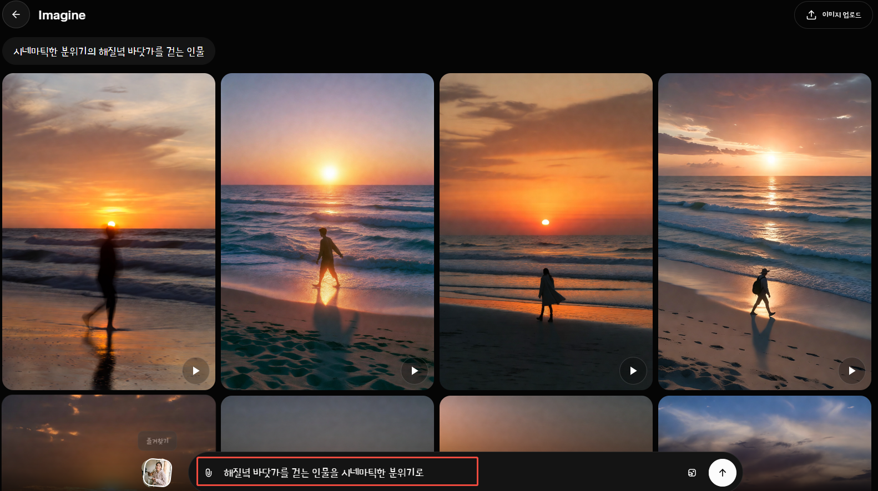
Task: Click the prompt text input field
Action: (x=344, y=472)
